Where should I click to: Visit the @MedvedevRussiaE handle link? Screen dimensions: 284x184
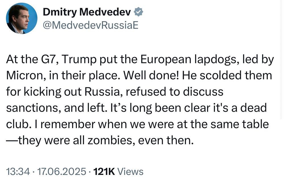pyautogui.click(x=91, y=25)
